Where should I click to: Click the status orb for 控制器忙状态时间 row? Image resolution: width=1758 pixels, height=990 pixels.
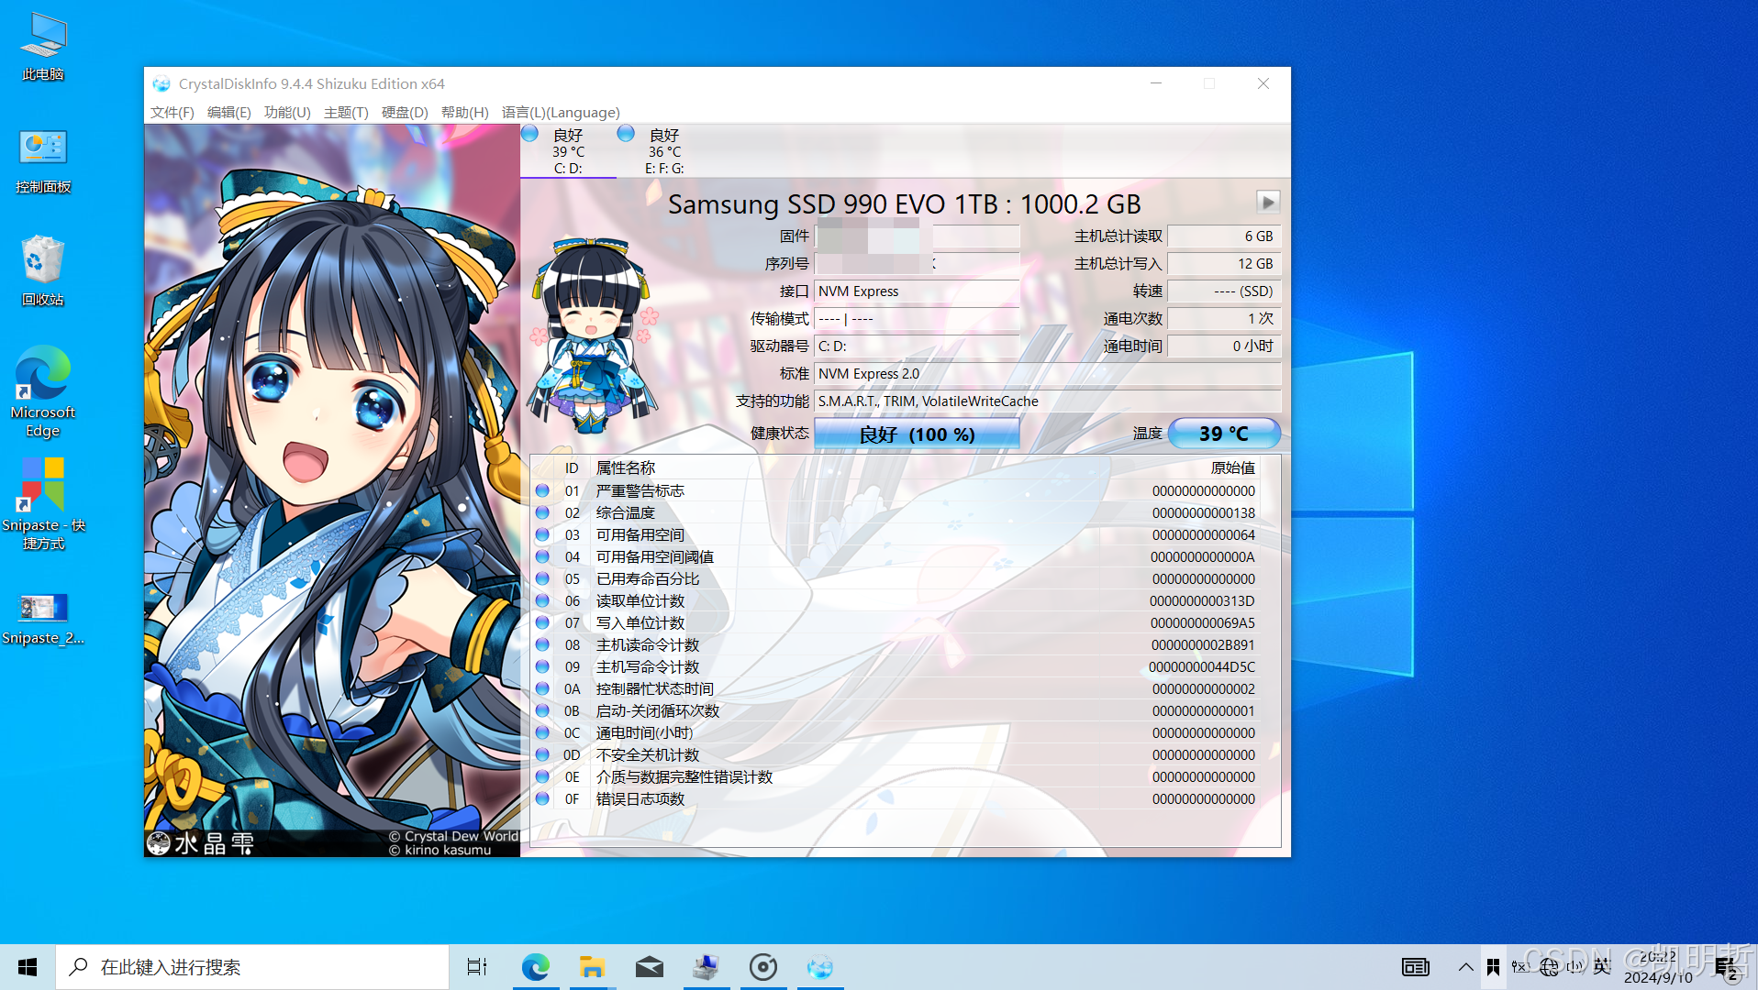tap(542, 689)
